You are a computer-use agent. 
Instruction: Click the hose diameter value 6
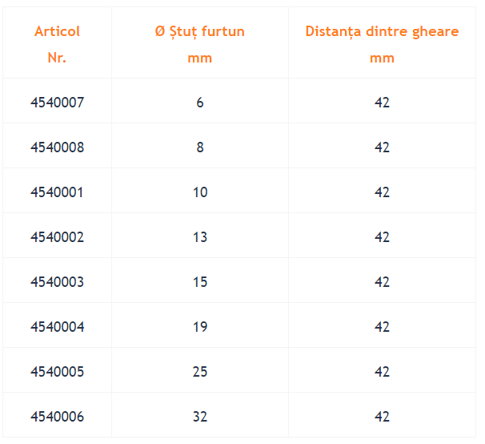click(200, 103)
